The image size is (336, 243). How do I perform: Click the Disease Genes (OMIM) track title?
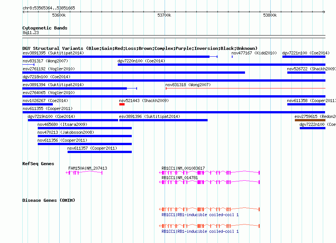(49, 200)
